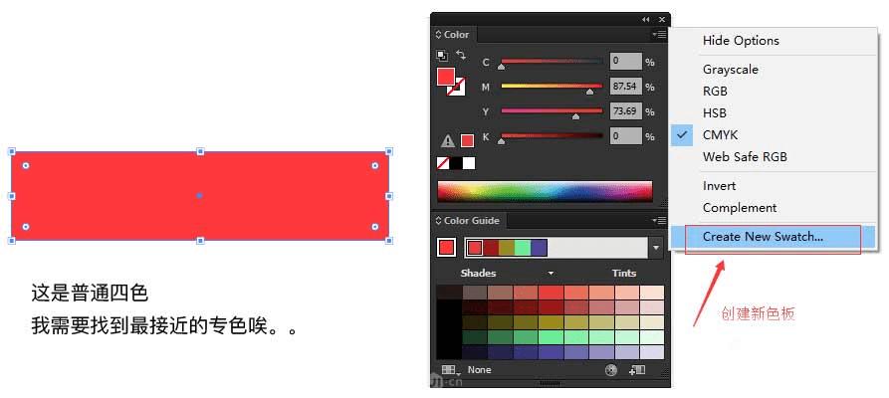Open the limit colors swatch library menu
889x398 pixels.
(449, 370)
